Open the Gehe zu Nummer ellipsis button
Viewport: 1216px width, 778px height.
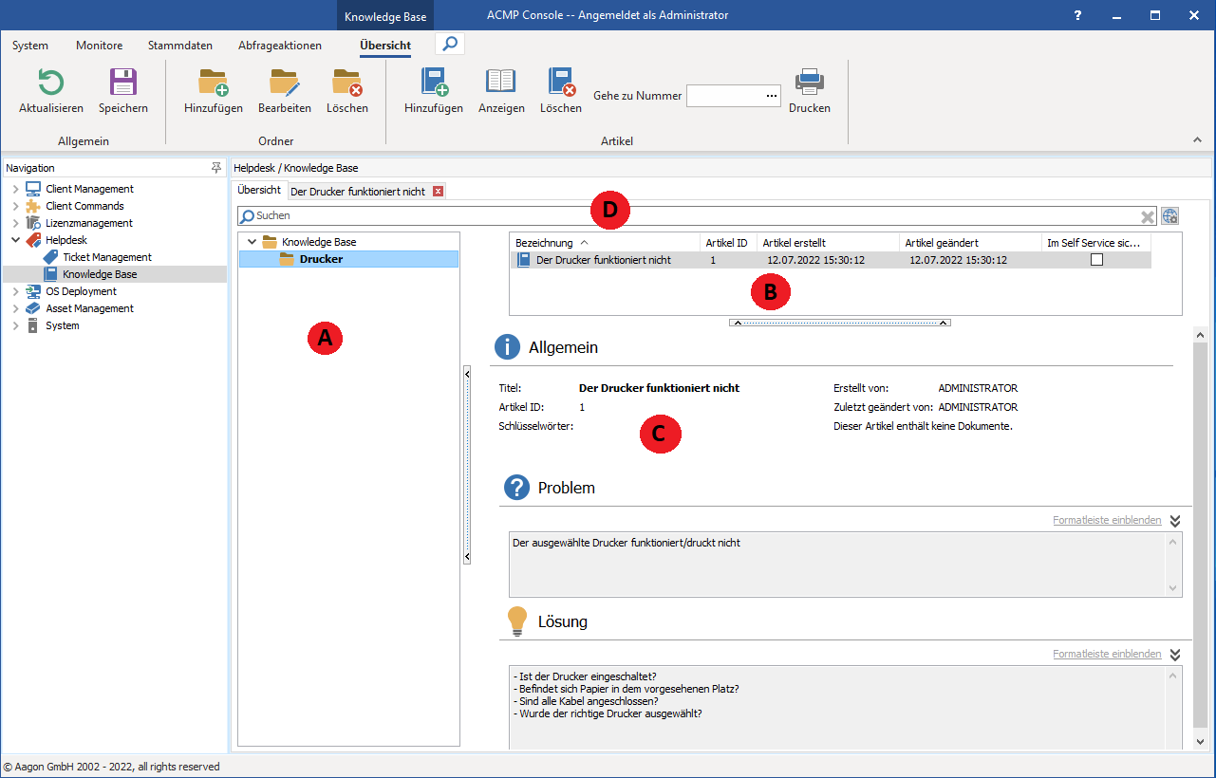[x=772, y=96]
